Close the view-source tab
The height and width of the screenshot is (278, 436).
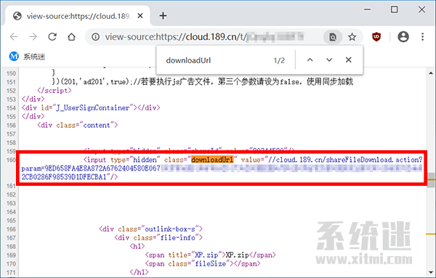coord(140,16)
